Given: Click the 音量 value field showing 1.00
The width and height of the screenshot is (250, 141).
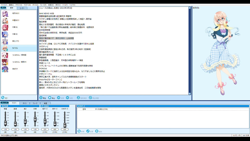Looking at the screenshot, I should (5, 129).
